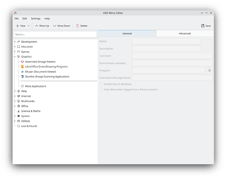Open the program file browse icon
This screenshot has width=226, height=179.
pyautogui.click(x=209, y=71)
